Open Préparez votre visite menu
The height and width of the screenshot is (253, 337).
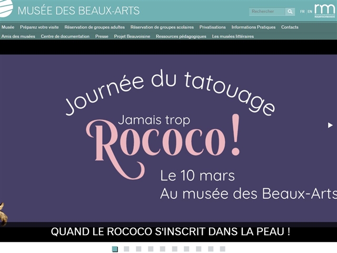(x=39, y=27)
